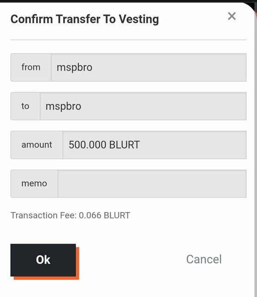257x297 pixels.
Task: Click the 'from' field label
Action: pyautogui.click(x=31, y=67)
